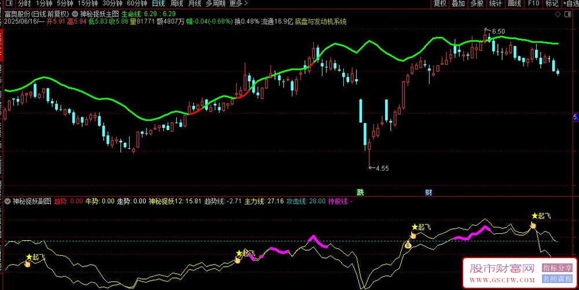Select the 月线 monthly period
Viewport: 579px width, 290px height.
[x=195, y=3]
